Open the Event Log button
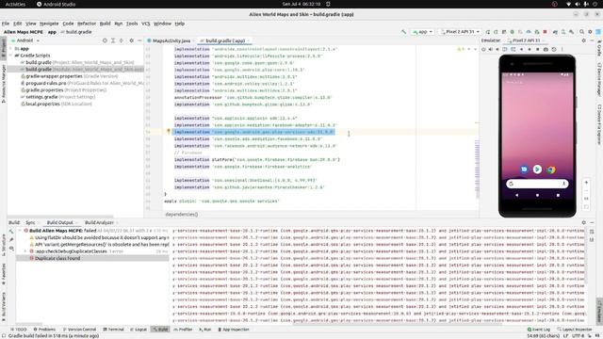 pyautogui.click(x=539, y=330)
